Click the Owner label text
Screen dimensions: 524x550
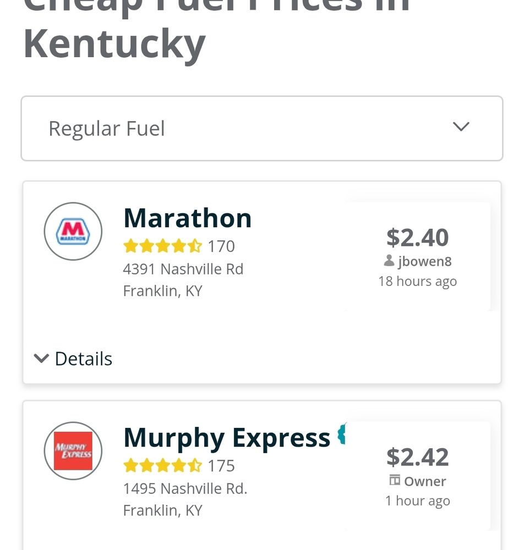pos(425,481)
